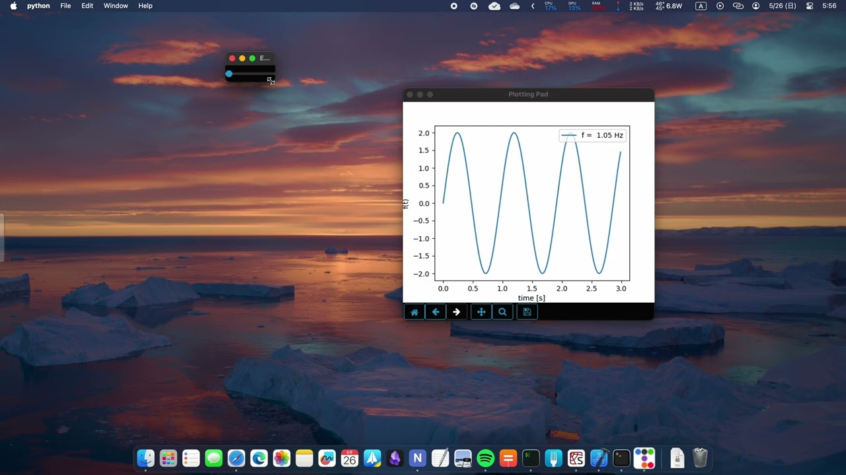Open the Trash in the dock

(700, 458)
